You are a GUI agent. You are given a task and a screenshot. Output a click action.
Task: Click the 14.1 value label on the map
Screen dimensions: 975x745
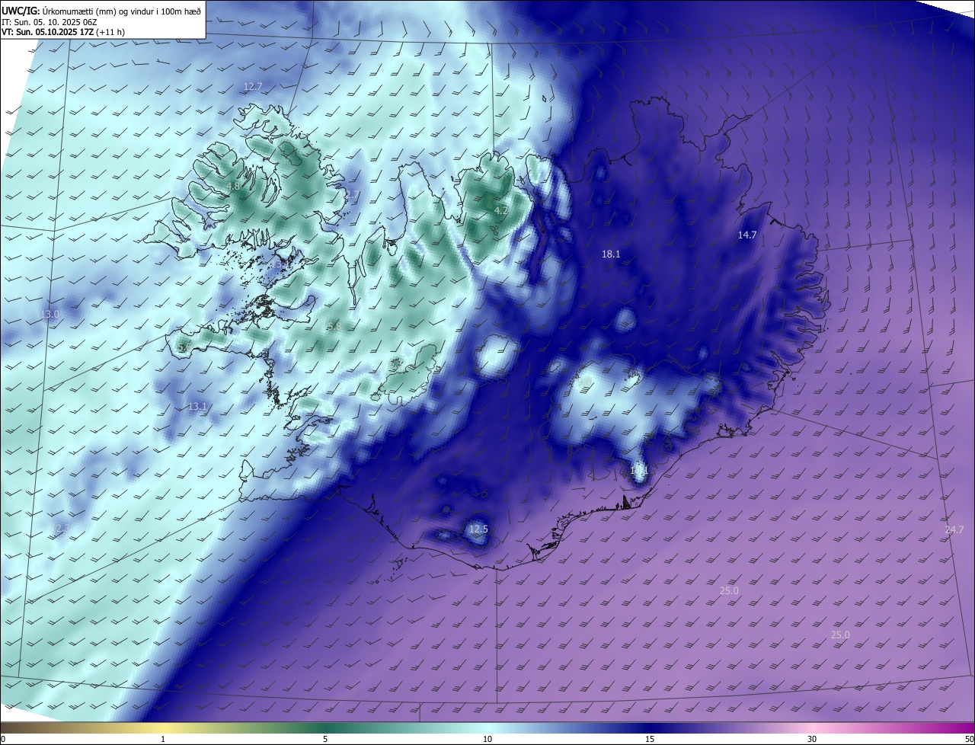[x=639, y=471]
